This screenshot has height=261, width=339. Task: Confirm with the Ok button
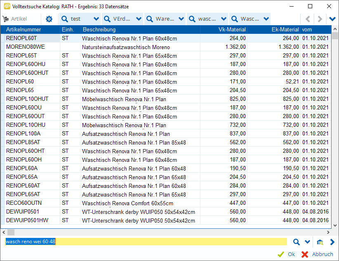[287, 254]
